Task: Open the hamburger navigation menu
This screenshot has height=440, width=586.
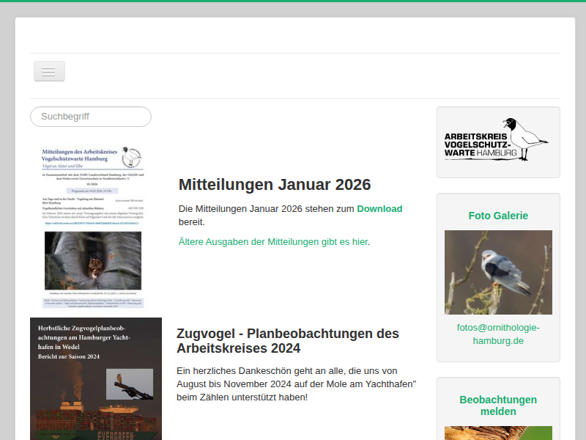Action: tap(49, 71)
